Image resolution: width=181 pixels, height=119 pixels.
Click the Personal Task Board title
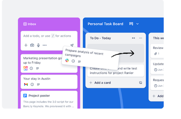click(105, 24)
